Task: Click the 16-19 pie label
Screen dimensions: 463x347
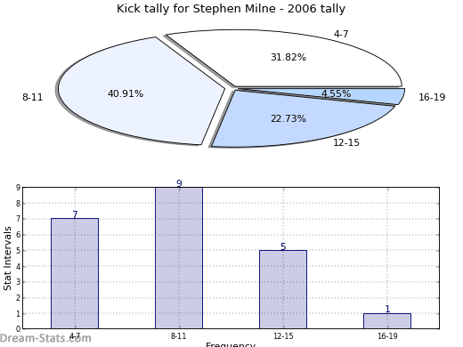Action: 432,97
